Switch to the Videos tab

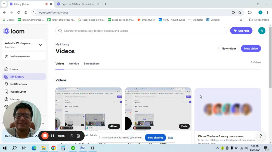pos(60,64)
